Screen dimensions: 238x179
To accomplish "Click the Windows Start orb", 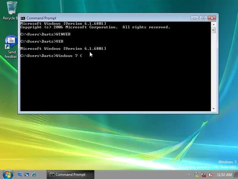I will [x=8, y=175].
